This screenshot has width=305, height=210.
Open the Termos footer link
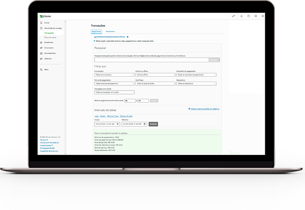pos(44,140)
